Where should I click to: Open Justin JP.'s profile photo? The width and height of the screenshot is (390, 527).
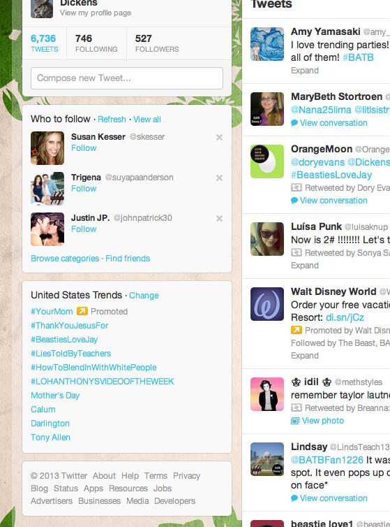[x=47, y=229]
